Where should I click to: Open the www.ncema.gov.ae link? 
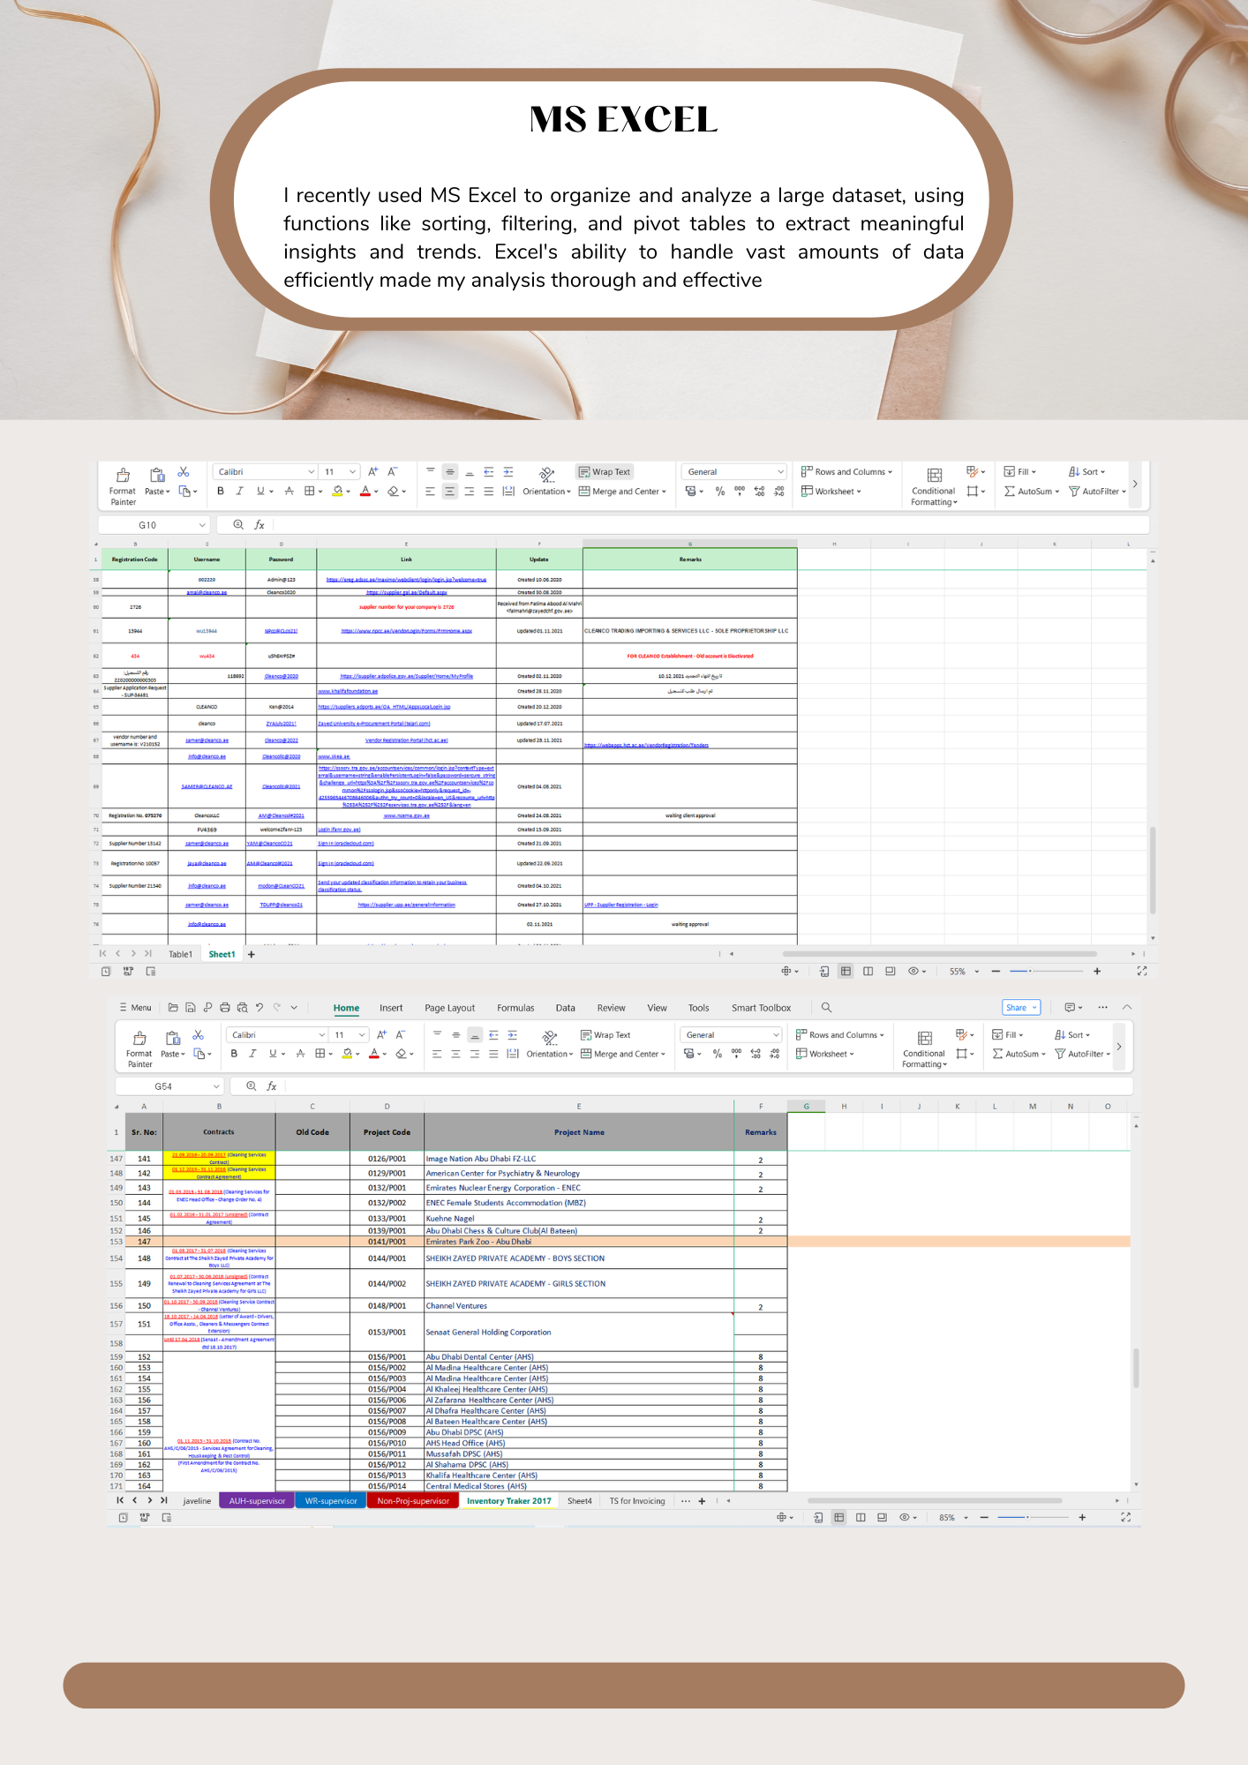pyautogui.click(x=407, y=815)
